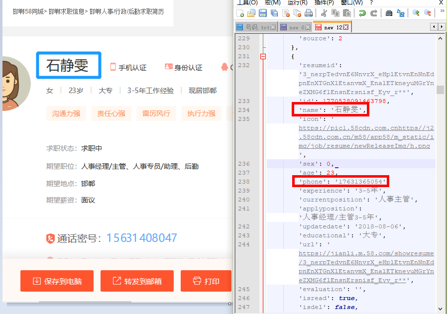Open the 插件(P) menu

coord(324,2)
